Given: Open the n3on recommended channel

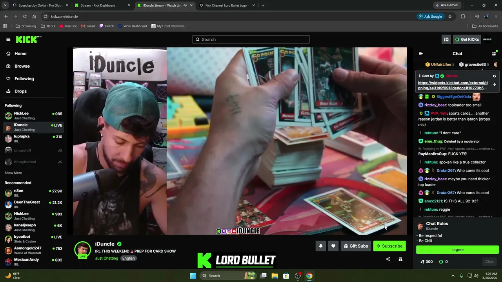Looking at the screenshot, I should [x=34, y=193].
